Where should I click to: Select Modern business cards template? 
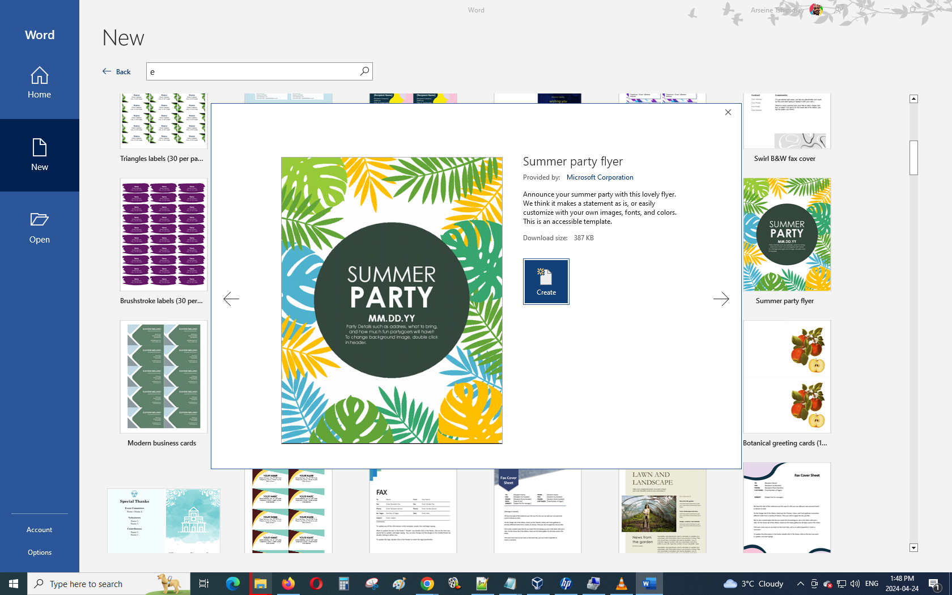(164, 377)
